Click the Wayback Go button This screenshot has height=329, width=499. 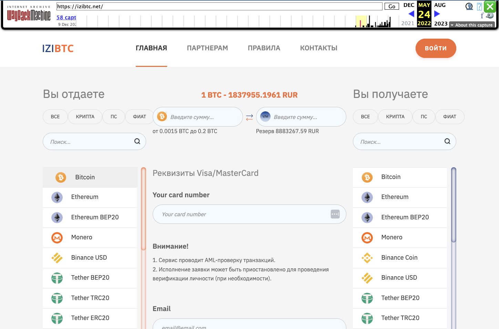pyautogui.click(x=392, y=6)
